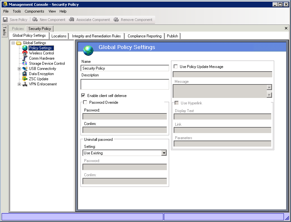Select the Security Policy tab
The image size is (291, 222).
39,29
